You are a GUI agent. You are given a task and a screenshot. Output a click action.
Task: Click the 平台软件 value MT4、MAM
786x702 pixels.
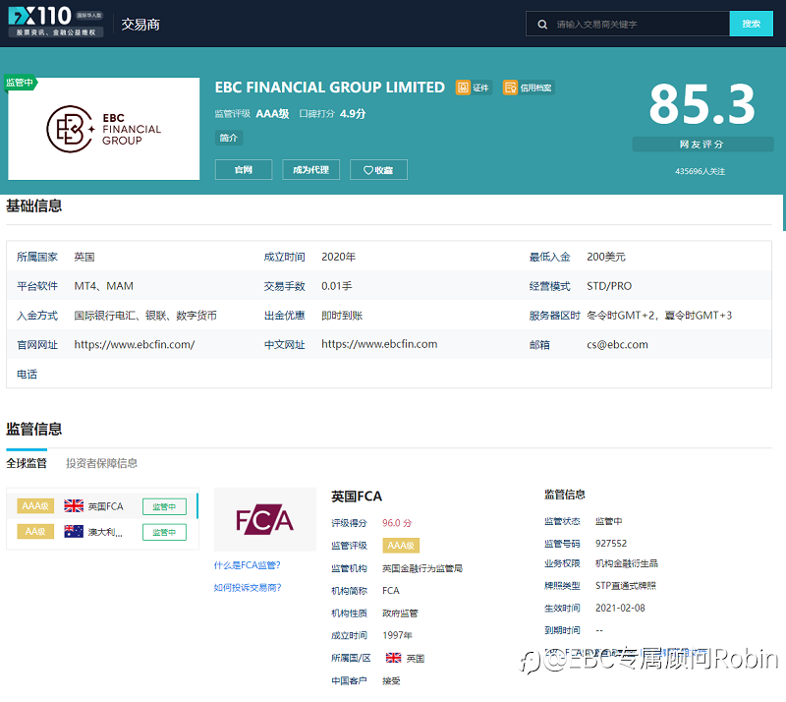[x=104, y=286]
